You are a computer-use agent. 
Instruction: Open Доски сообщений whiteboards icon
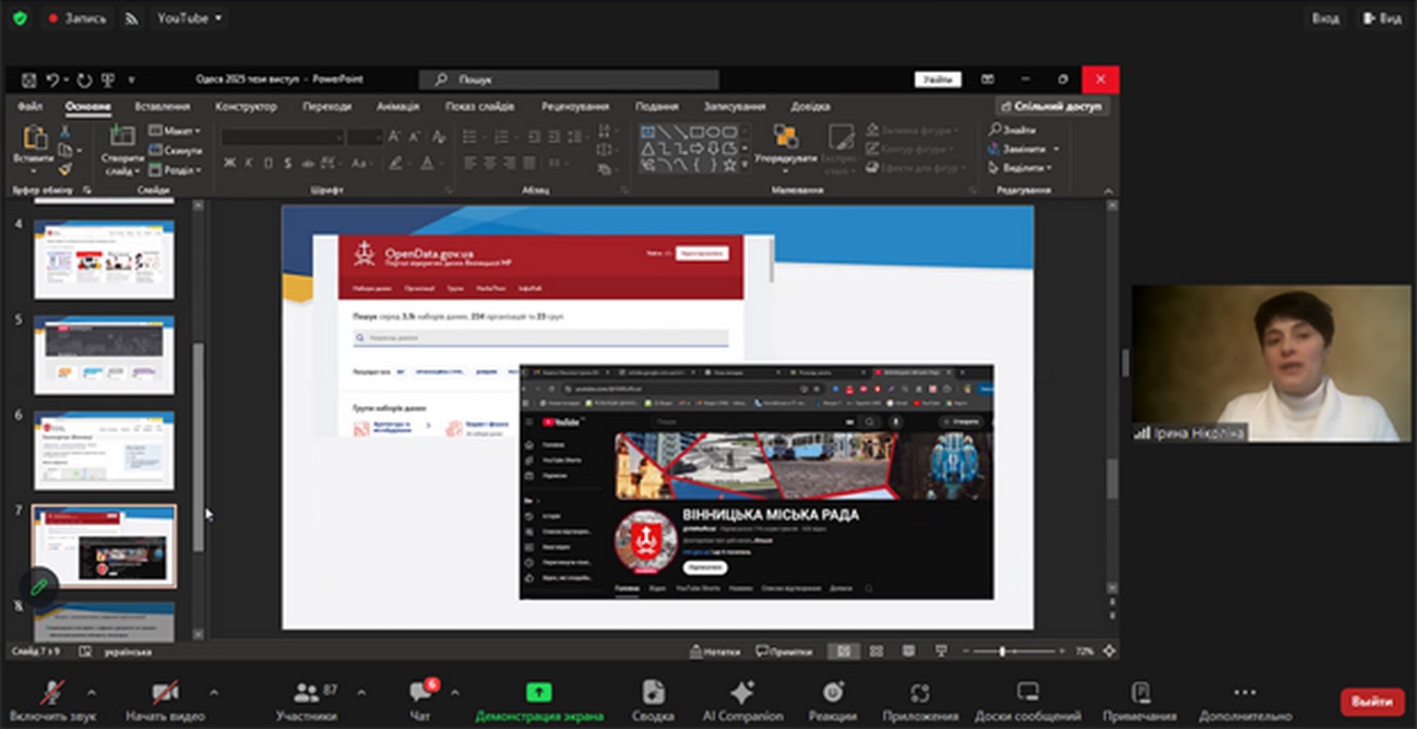1028,693
